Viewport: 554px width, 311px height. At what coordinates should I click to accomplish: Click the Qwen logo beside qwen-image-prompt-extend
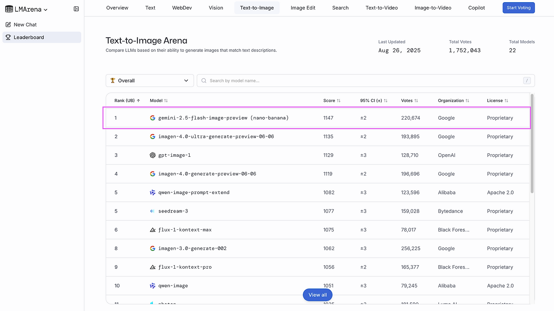point(152,193)
